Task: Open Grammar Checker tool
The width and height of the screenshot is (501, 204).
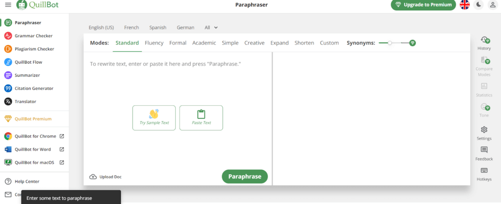Action: click(34, 36)
